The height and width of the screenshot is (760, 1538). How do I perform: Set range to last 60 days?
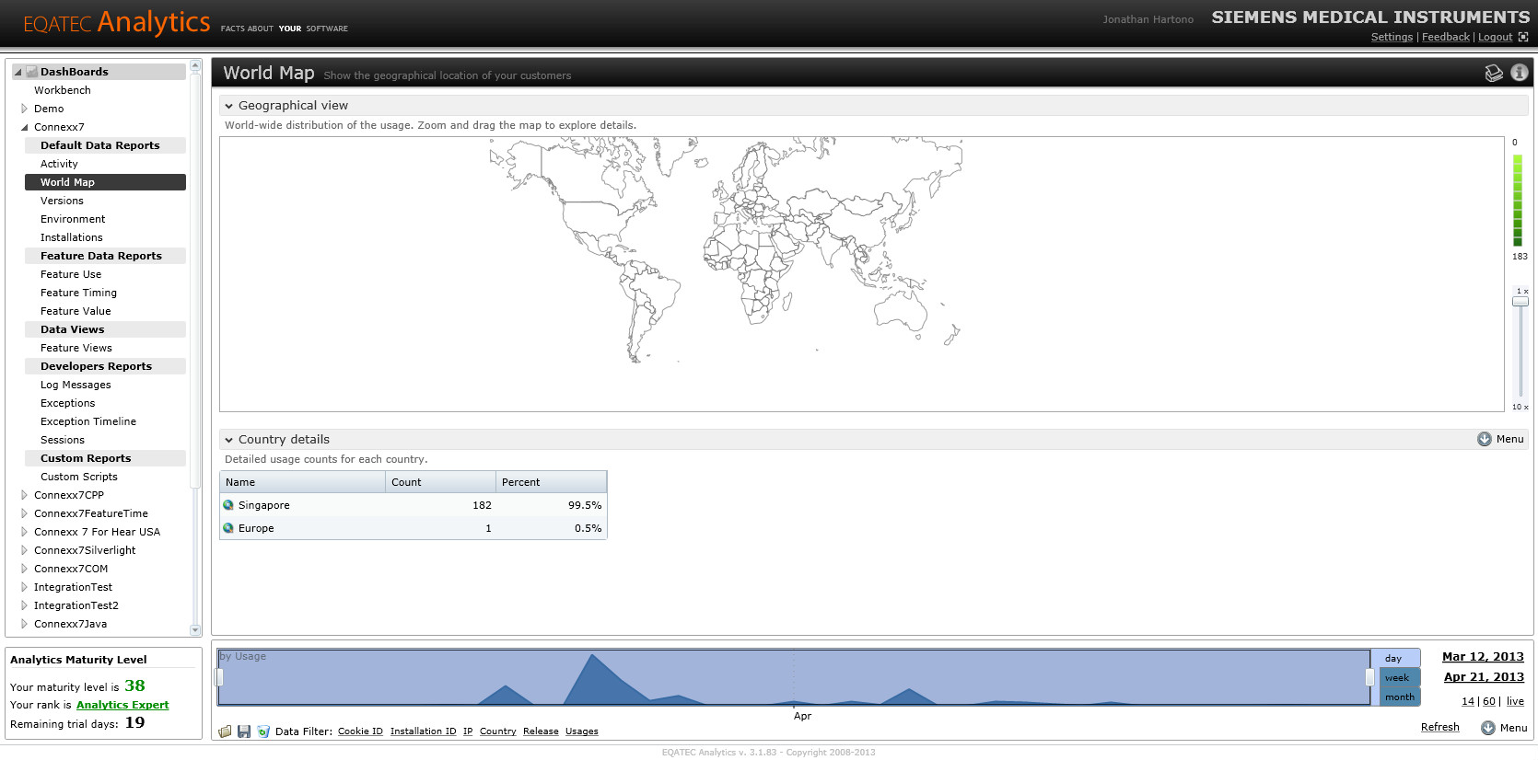click(1489, 701)
